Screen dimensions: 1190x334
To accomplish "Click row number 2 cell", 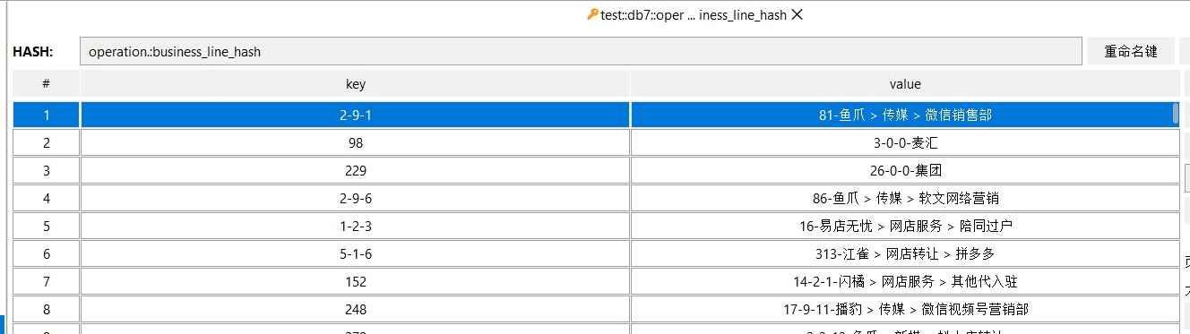I will click(x=46, y=142).
